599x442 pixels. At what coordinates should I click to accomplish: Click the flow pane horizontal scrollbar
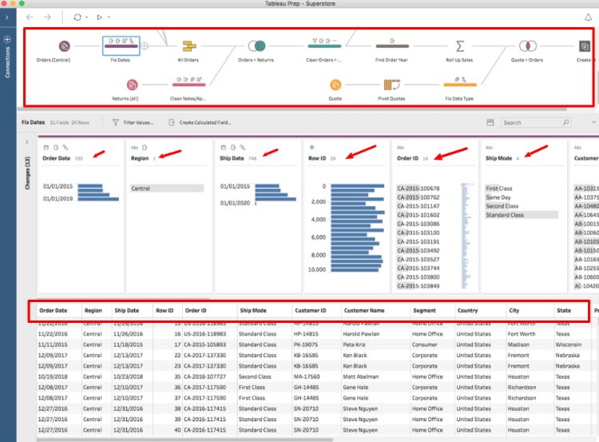[x=292, y=110]
